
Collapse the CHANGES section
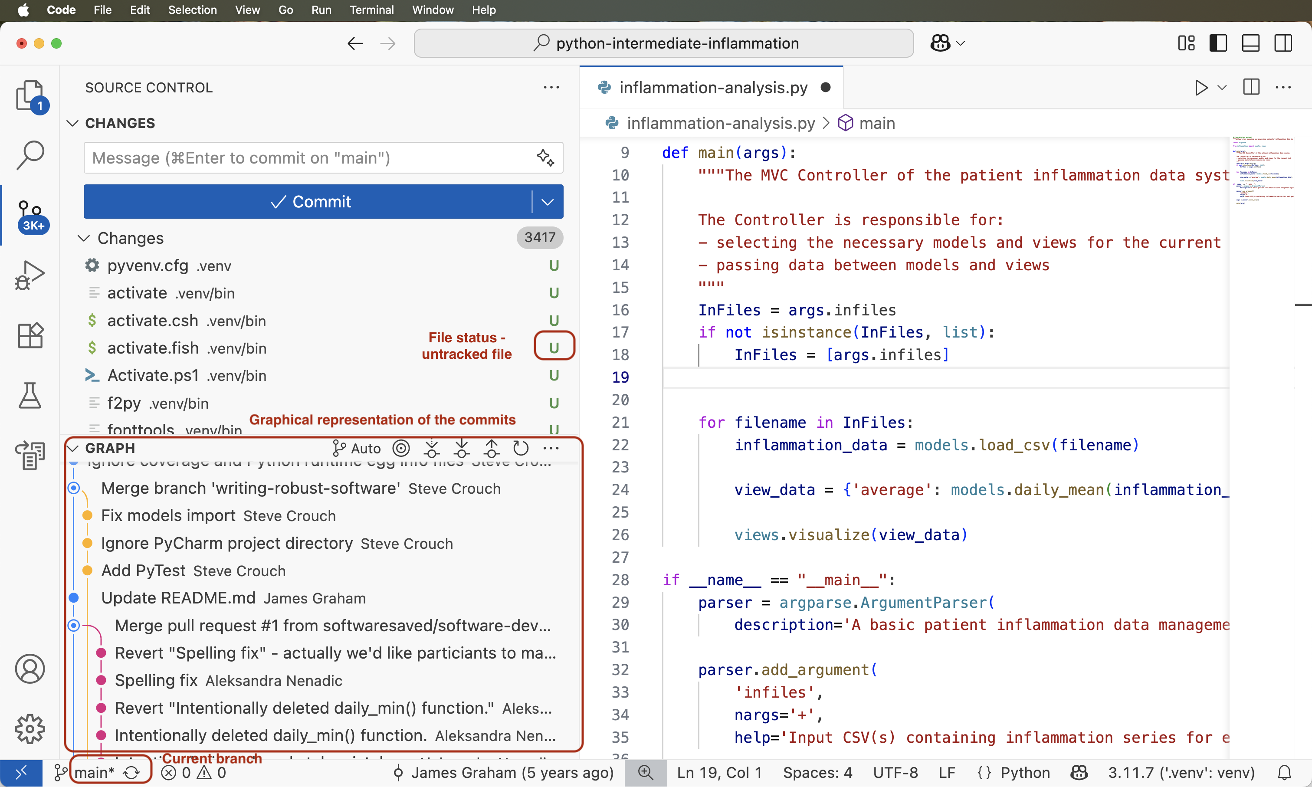pyautogui.click(x=72, y=123)
